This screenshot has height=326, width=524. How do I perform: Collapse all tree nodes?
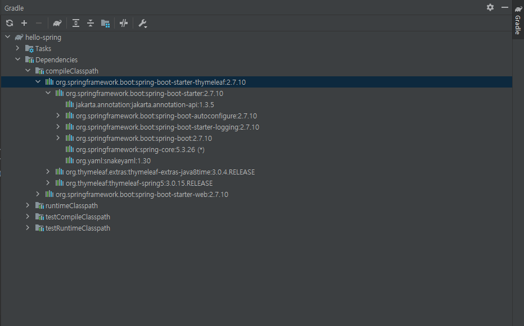point(91,23)
